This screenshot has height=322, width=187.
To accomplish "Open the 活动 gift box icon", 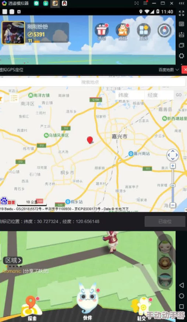I will pos(101,31).
